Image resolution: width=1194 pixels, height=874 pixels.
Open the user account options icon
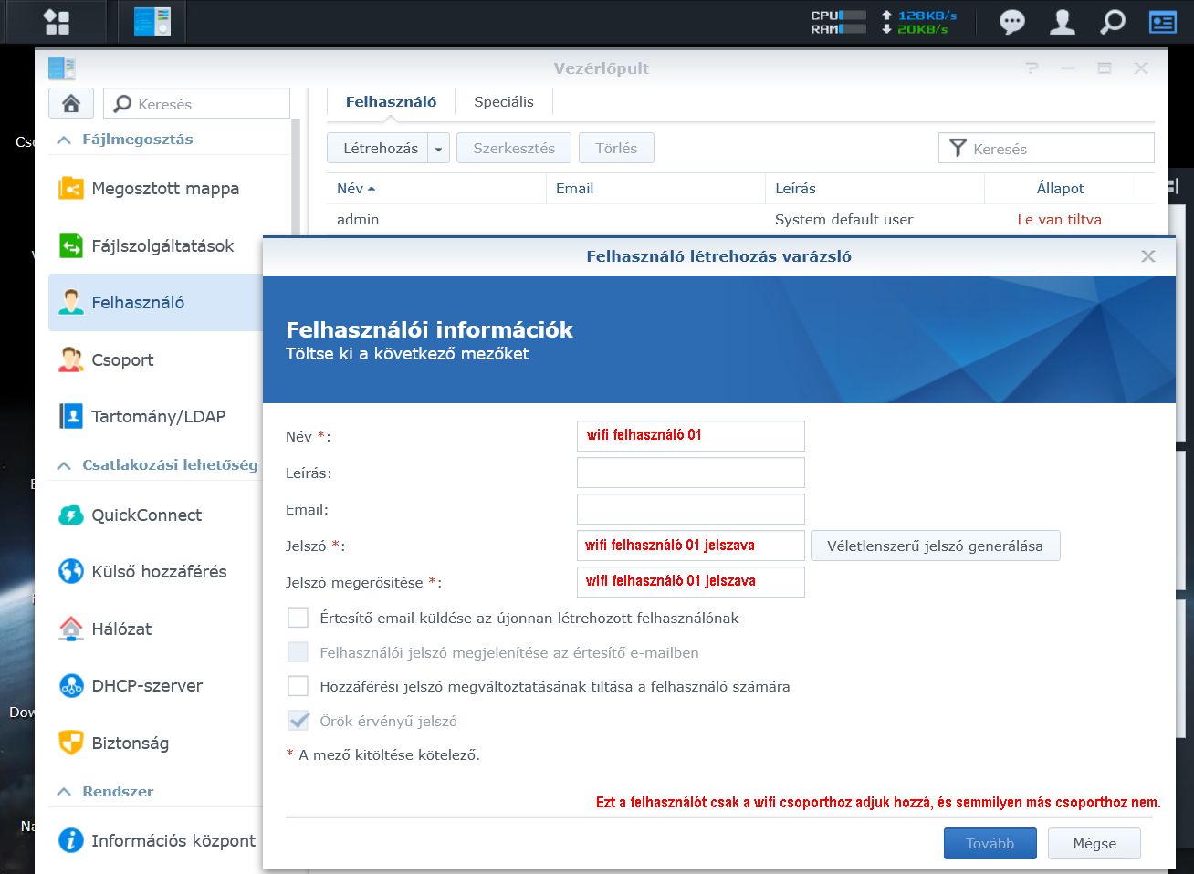[1062, 22]
